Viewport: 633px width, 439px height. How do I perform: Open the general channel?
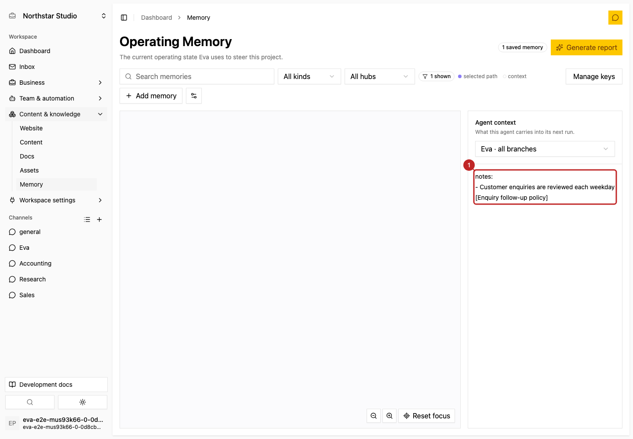coord(56,232)
